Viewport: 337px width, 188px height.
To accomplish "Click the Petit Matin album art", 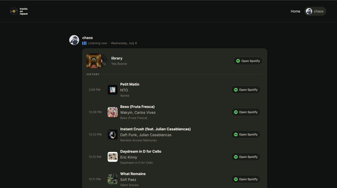I will (x=113, y=90).
